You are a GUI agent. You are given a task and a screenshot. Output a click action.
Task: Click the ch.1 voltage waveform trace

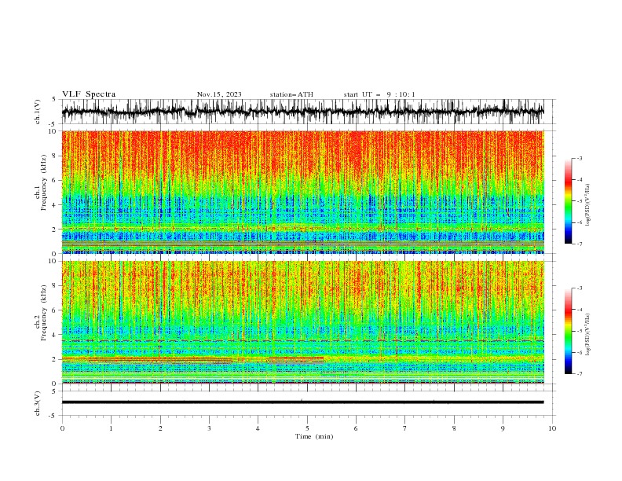tap(302, 112)
